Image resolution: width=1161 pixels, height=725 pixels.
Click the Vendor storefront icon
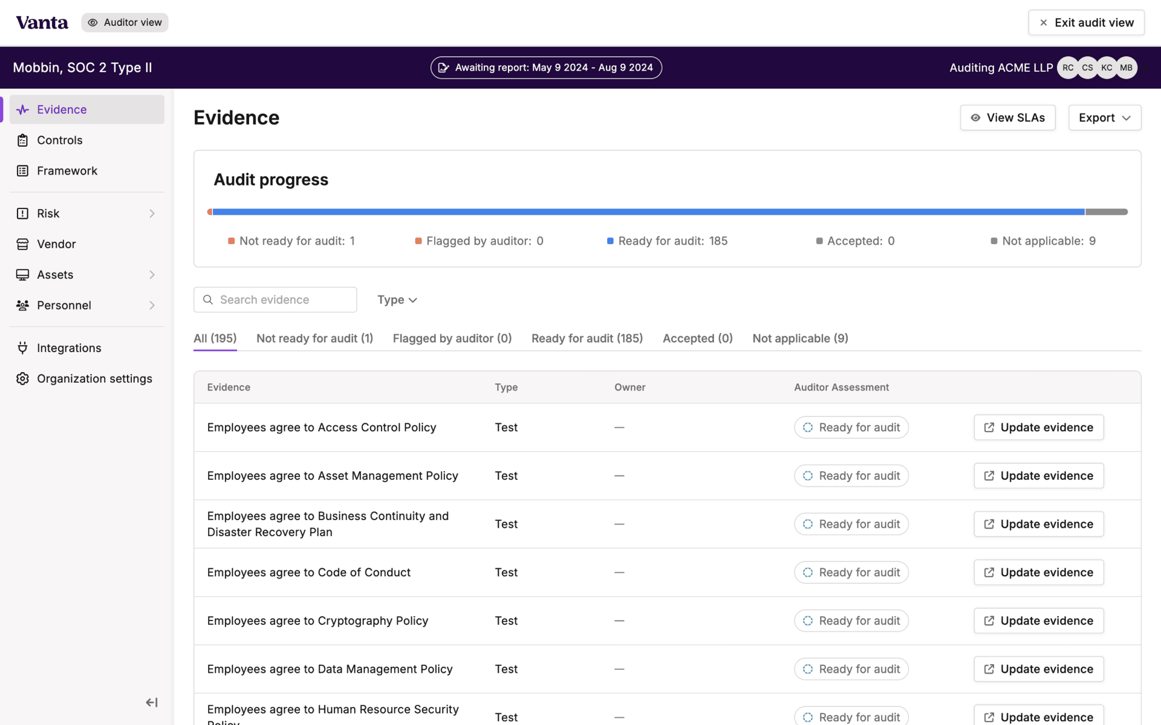click(x=22, y=244)
